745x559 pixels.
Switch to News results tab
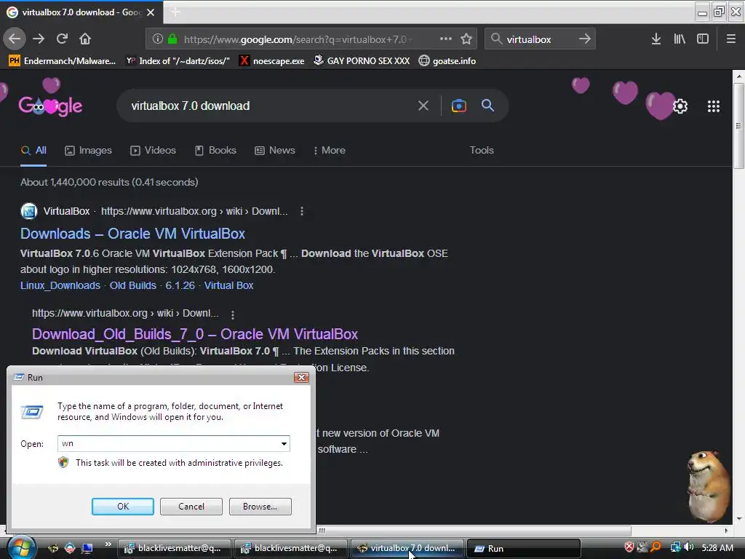[x=275, y=150]
